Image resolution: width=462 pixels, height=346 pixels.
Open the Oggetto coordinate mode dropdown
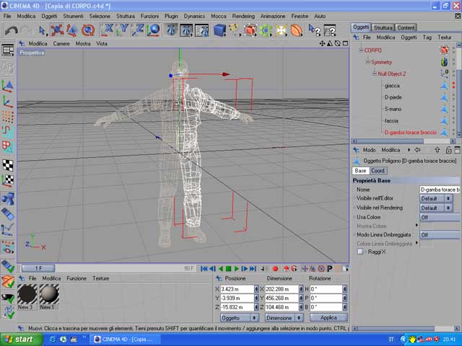240,318
